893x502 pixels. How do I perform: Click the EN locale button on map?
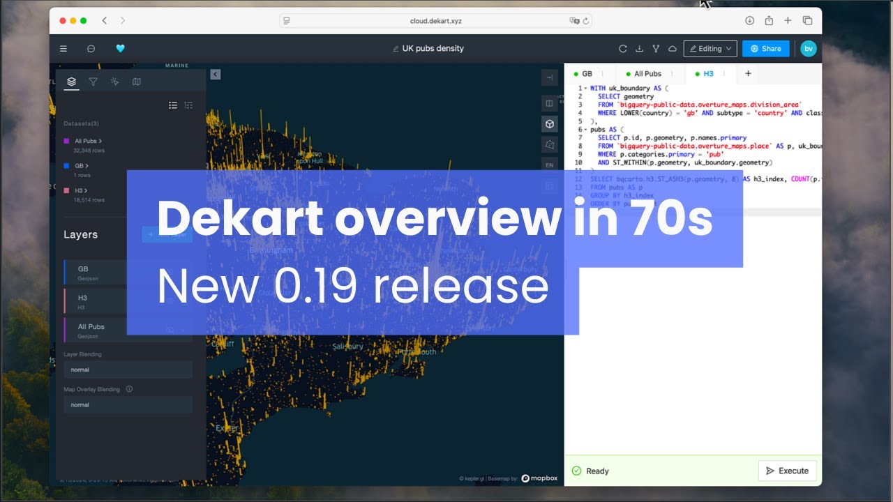[550, 165]
